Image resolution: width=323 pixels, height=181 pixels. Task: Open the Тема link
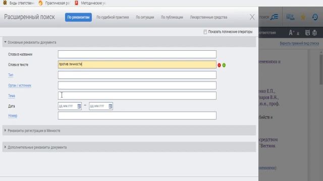tap(12, 96)
